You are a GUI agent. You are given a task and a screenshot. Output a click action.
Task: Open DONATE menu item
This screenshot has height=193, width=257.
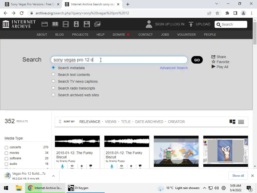[x=121, y=35]
